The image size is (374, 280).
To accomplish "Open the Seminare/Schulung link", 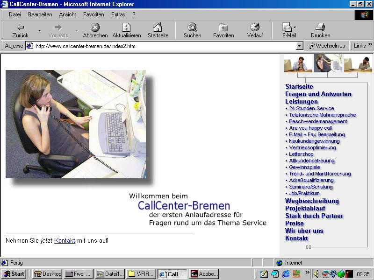I will click(311, 187).
